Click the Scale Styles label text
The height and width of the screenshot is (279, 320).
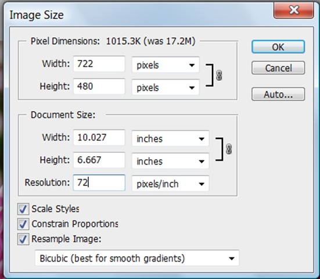[55, 209]
